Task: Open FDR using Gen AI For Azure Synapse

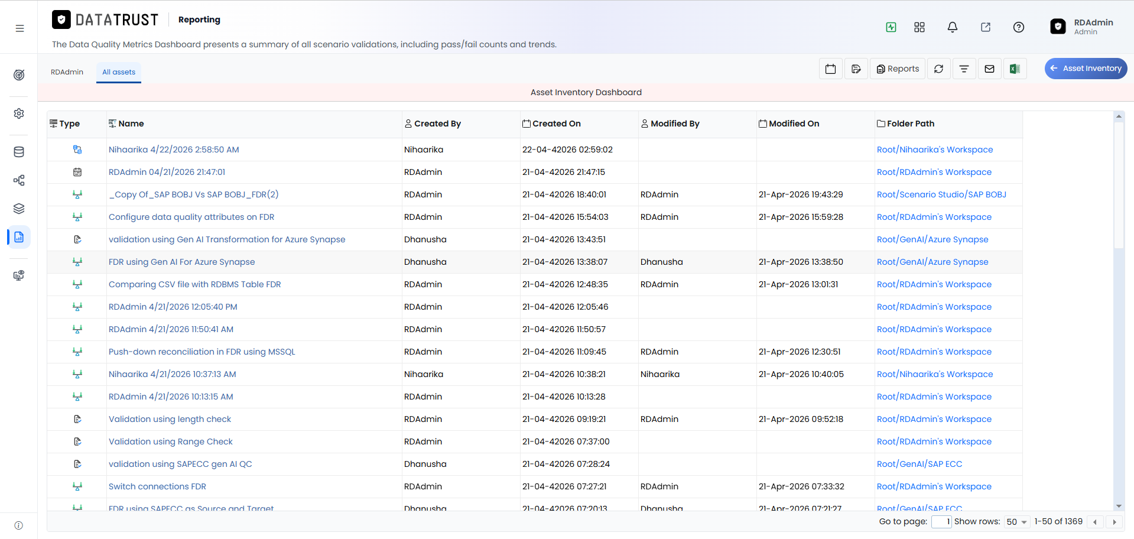Action: 182,262
